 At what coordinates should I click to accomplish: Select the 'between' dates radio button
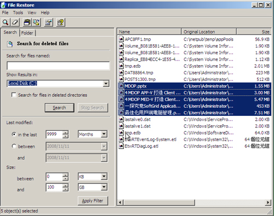click(14, 146)
